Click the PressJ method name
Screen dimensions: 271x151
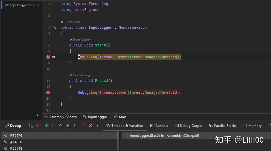tap(102, 81)
